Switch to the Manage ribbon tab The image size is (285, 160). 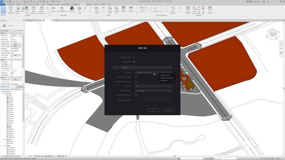89,4
